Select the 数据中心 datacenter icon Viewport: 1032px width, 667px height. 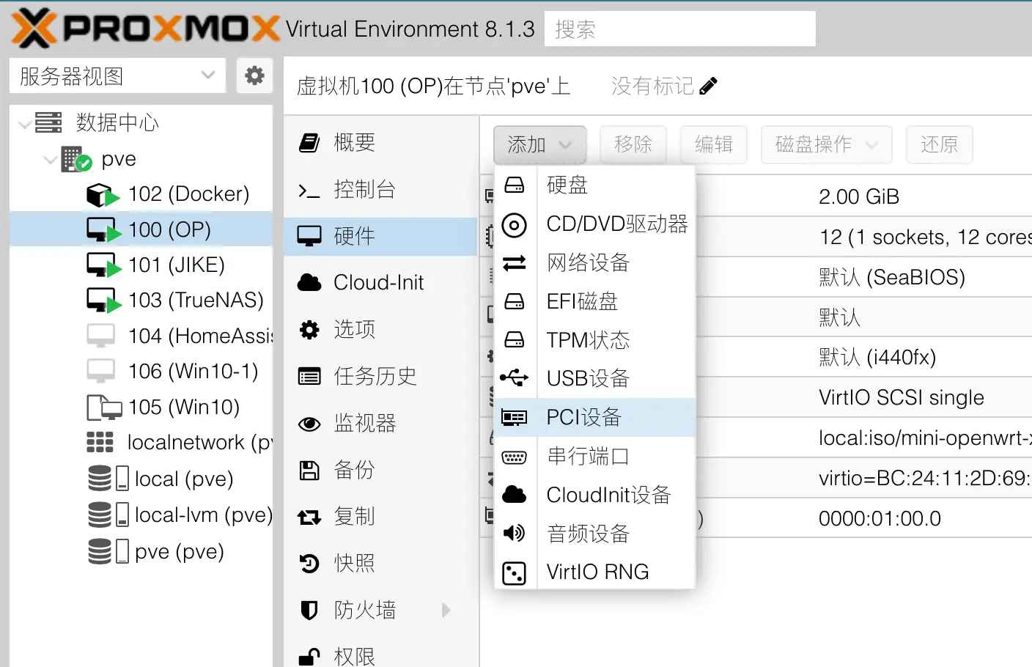(x=48, y=122)
